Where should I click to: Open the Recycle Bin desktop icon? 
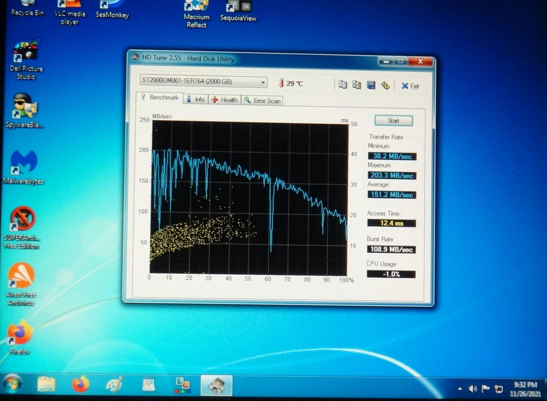coord(27,9)
